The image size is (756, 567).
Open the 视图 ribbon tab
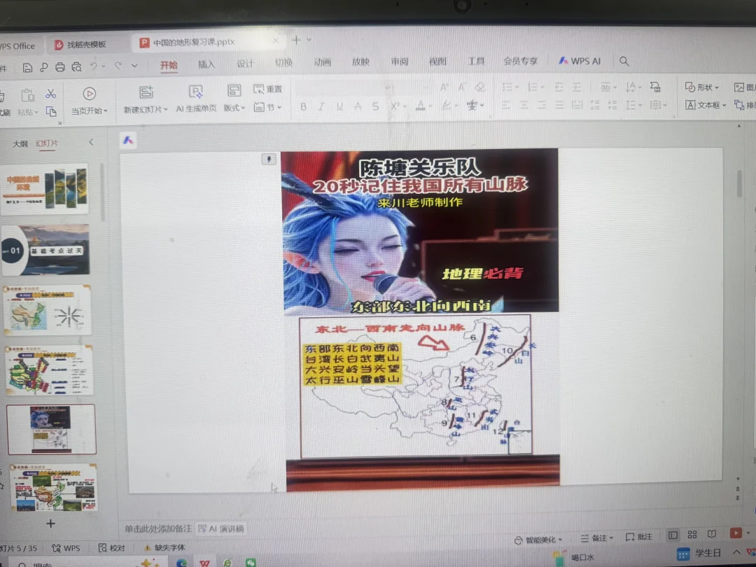(437, 61)
